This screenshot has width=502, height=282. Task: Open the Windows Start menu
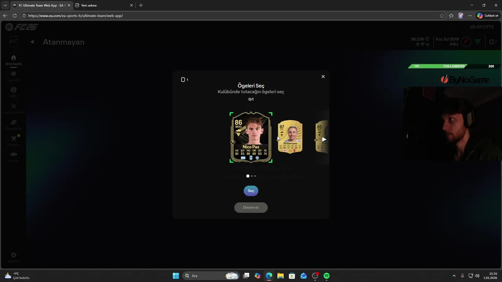[x=176, y=276]
